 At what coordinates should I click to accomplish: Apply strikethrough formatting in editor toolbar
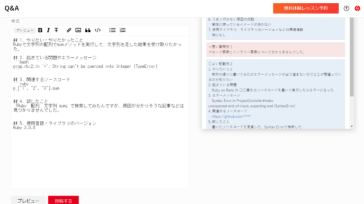56,30
